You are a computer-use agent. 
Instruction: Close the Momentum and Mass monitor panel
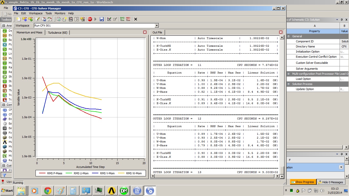[145, 32]
